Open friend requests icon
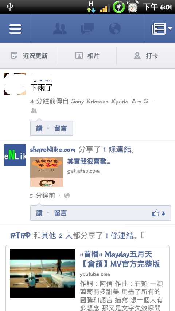The height and width of the screenshot is (311, 175). [x=60, y=28]
